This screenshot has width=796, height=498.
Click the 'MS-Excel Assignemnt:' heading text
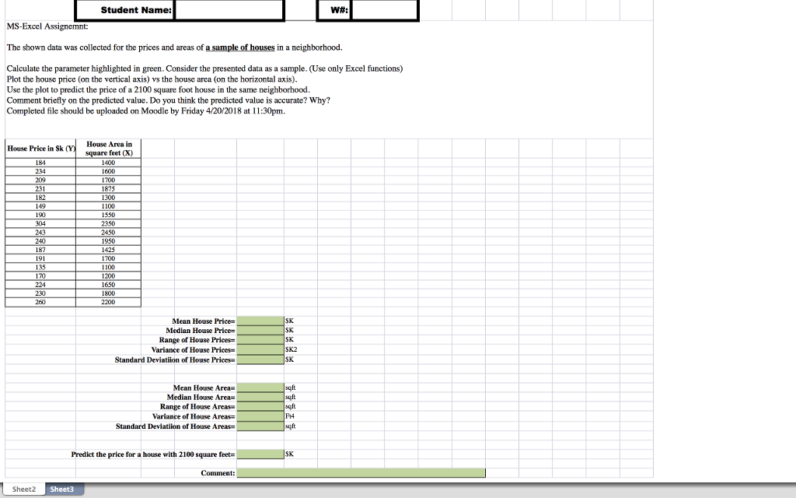tap(47, 26)
